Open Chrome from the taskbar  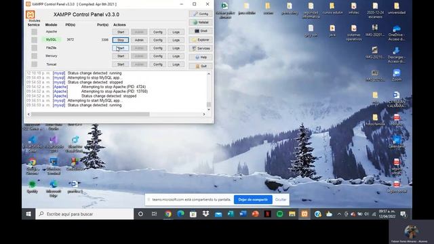pos(167,214)
